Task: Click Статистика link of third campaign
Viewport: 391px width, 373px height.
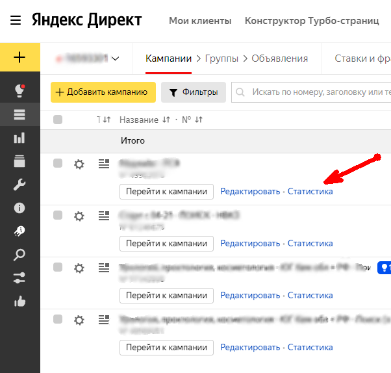Action: 310,296
